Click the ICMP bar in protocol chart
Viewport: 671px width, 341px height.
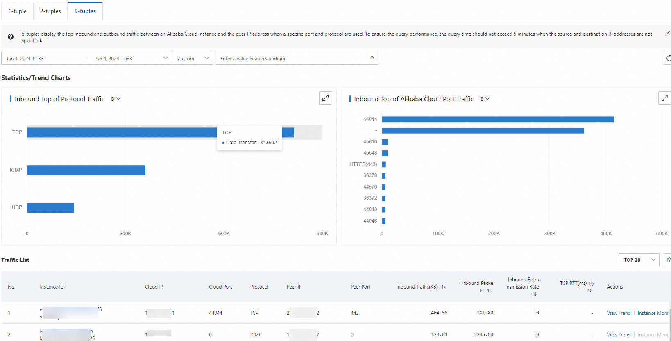click(86, 170)
